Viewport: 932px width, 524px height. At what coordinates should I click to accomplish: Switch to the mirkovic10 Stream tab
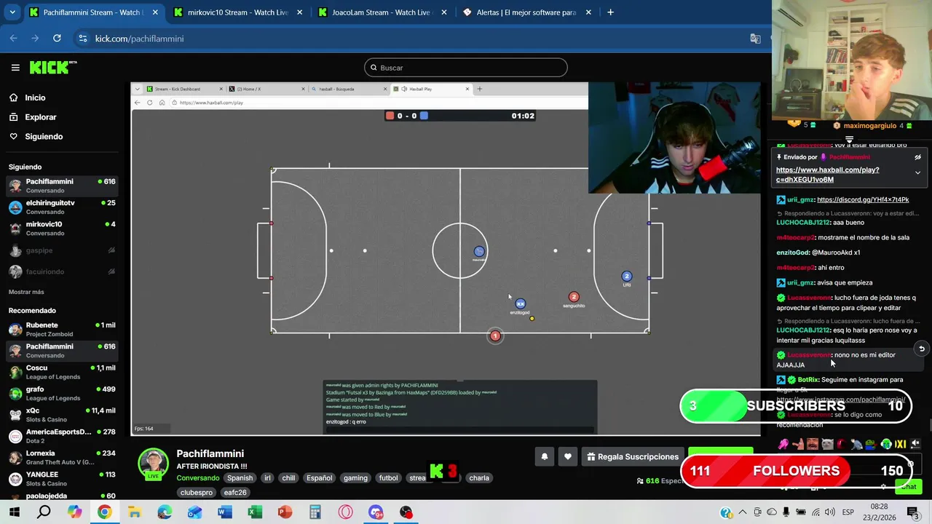[238, 12]
